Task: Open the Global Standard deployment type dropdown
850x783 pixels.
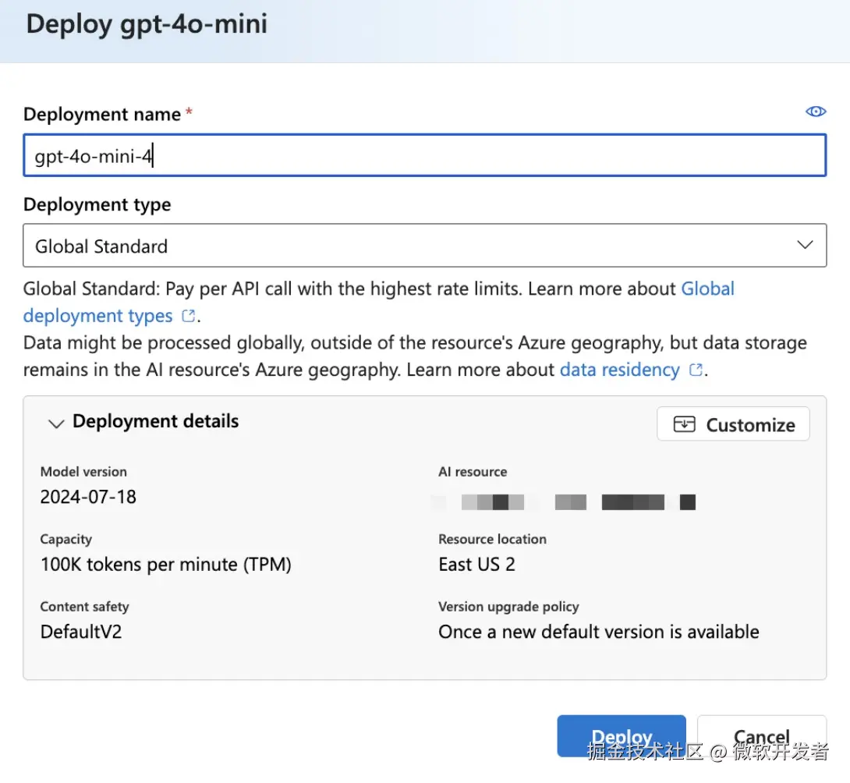Action: [424, 246]
